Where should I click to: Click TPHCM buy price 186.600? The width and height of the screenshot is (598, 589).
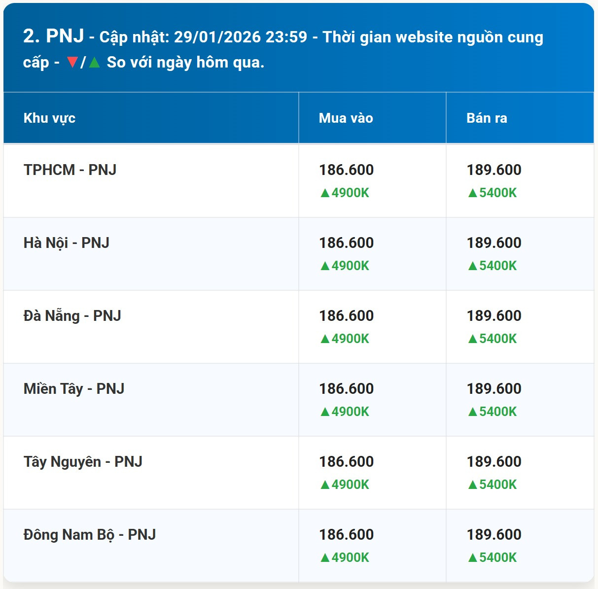346,170
